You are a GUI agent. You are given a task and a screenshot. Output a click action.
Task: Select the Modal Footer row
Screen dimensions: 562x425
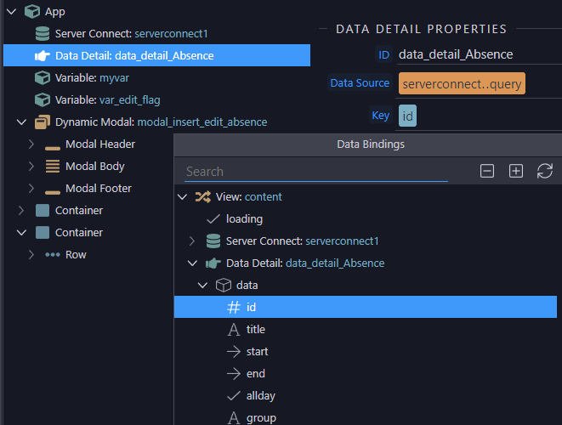(99, 189)
